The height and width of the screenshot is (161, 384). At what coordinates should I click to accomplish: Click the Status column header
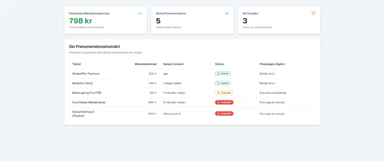[x=220, y=64]
